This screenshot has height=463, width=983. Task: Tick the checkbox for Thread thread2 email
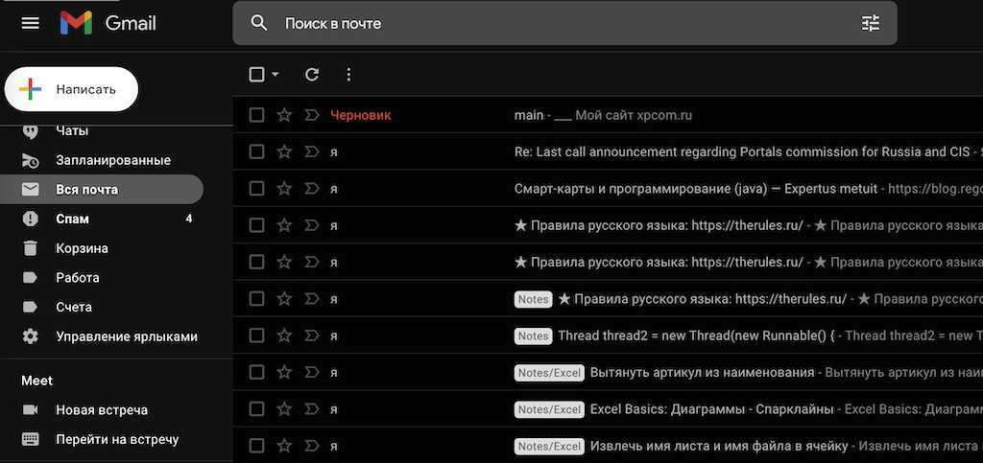(x=256, y=336)
